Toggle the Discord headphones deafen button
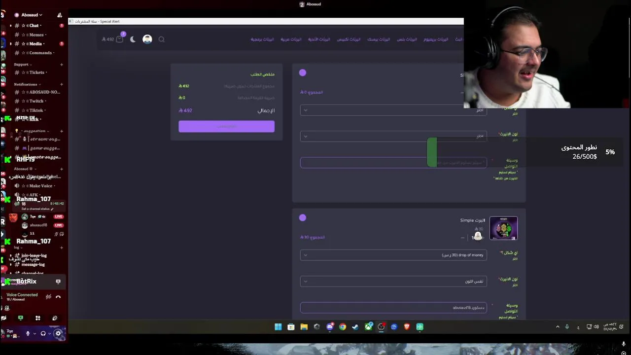 click(x=43, y=334)
